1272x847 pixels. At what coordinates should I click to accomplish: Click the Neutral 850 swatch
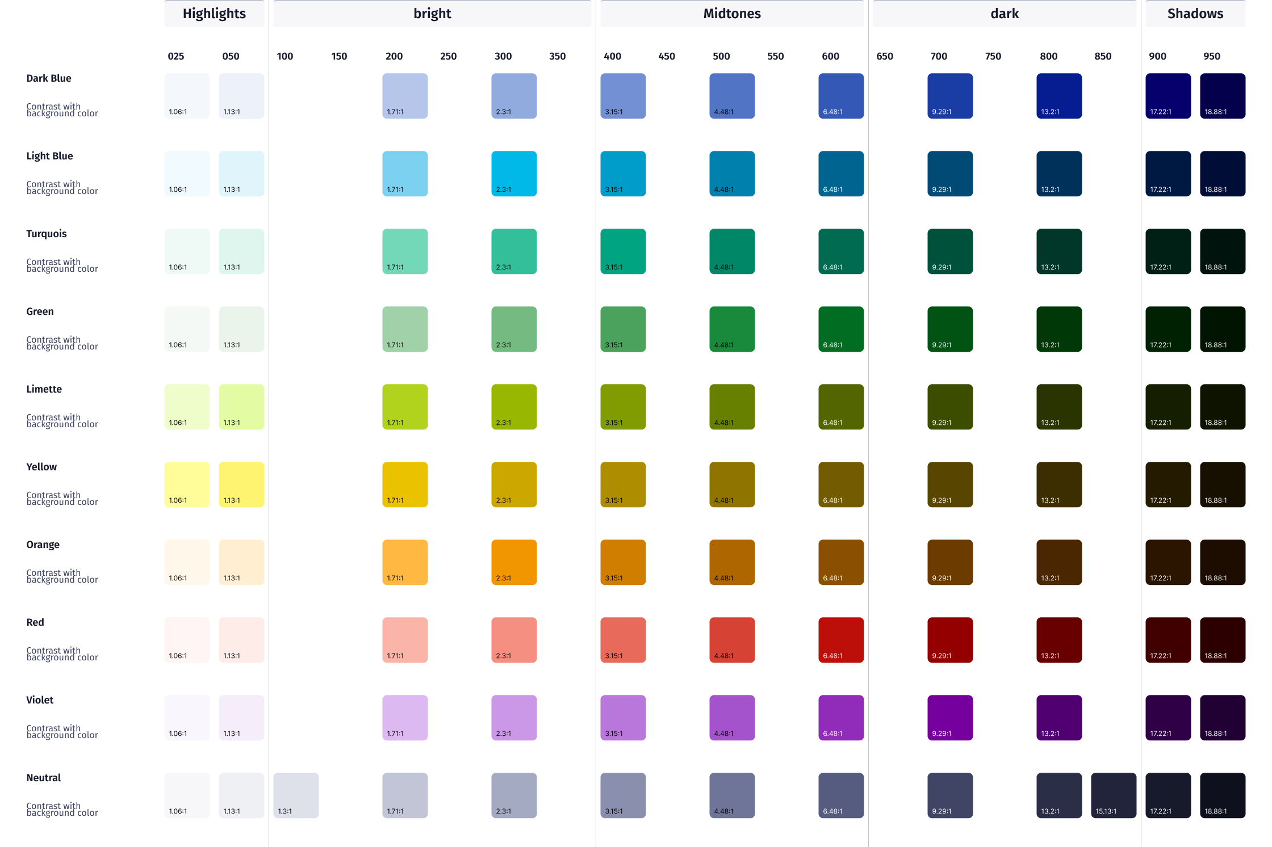pyautogui.click(x=1113, y=795)
